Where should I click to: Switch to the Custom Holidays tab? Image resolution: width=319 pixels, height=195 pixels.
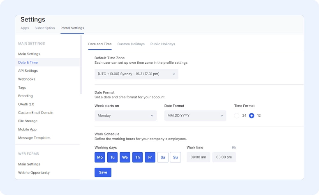(131, 44)
